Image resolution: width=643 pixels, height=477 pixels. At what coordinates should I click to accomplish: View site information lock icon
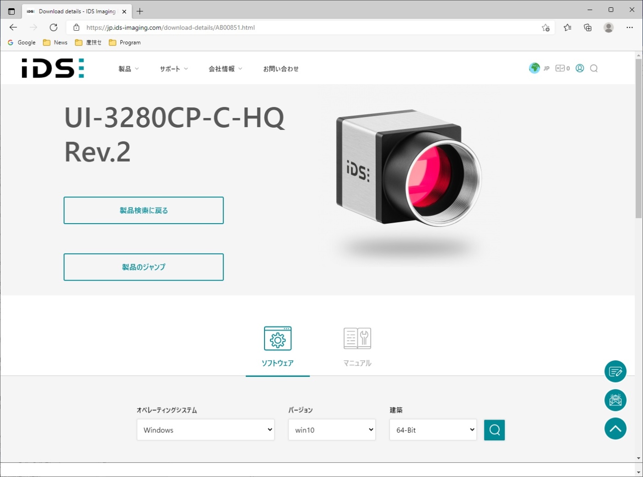[x=76, y=28]
